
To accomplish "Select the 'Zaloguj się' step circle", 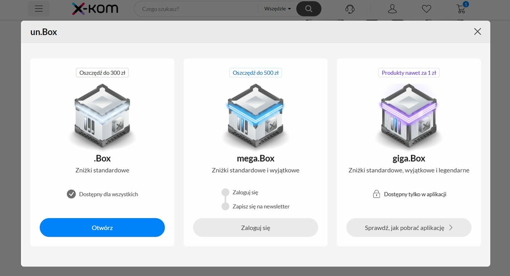I will tap(226, 192).
